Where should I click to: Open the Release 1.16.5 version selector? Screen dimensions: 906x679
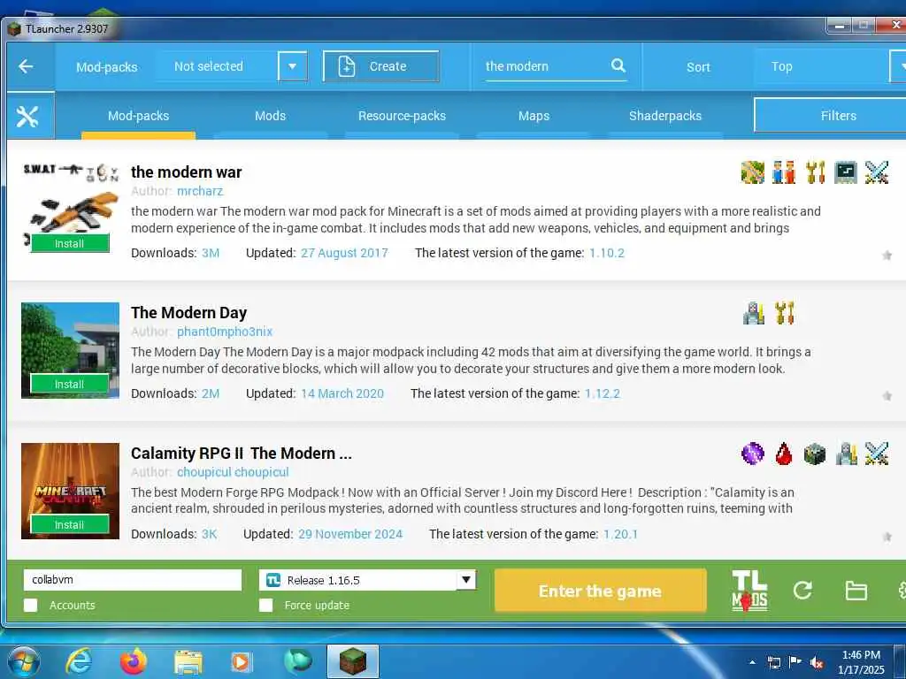click(x=367, y=580)
